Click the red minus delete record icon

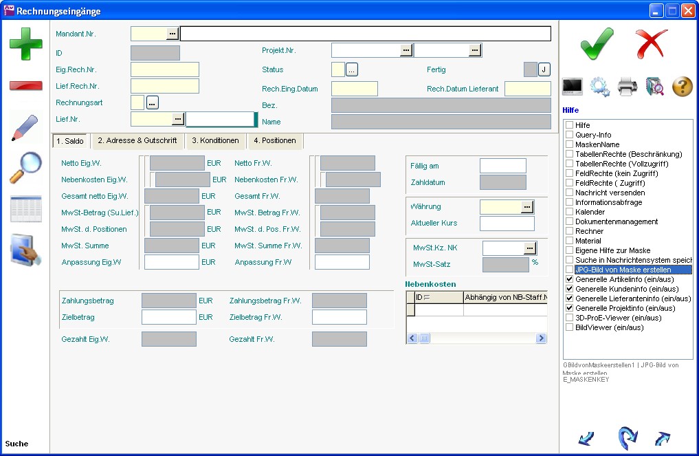pyautogui.click(x=25, y=85)
